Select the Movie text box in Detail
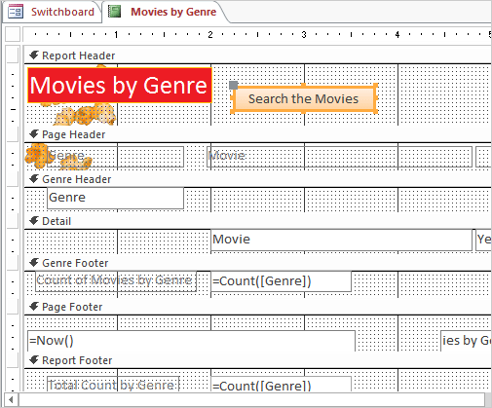492x408 pixels. point(342,240)
